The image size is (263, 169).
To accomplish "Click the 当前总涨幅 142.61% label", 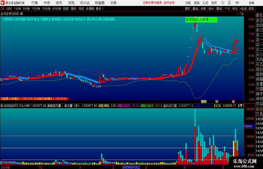I will pyautogui.click(x=51, y=99).
